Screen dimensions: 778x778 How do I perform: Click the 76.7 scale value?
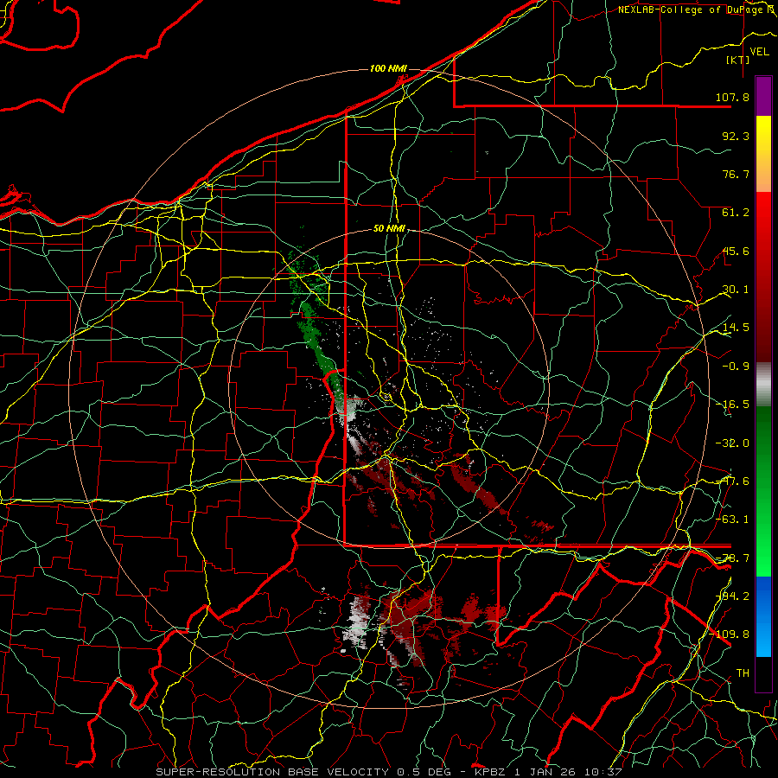click(736, 174)
